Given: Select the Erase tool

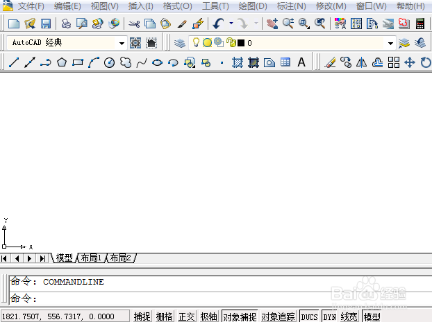Looking at the screenshot, I should point(330,62).
